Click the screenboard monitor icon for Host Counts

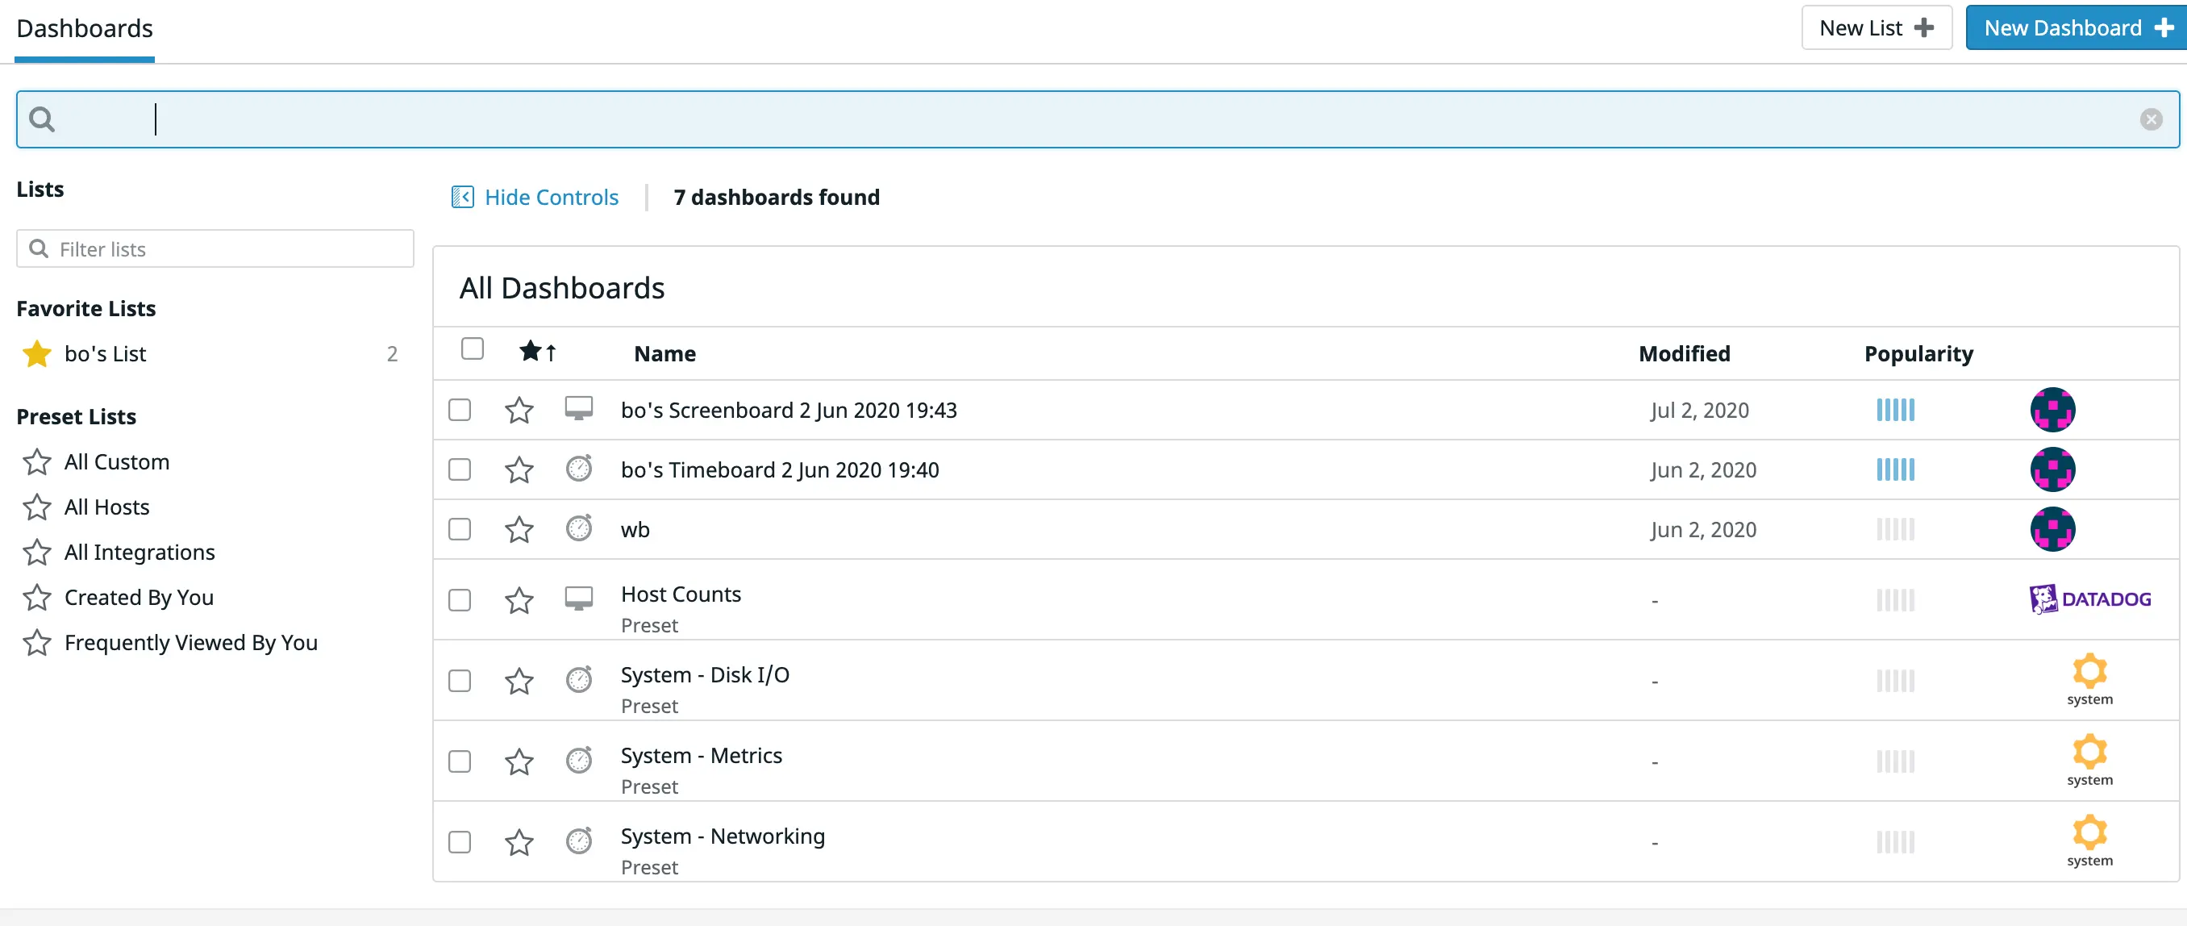[x=578, y=599]
